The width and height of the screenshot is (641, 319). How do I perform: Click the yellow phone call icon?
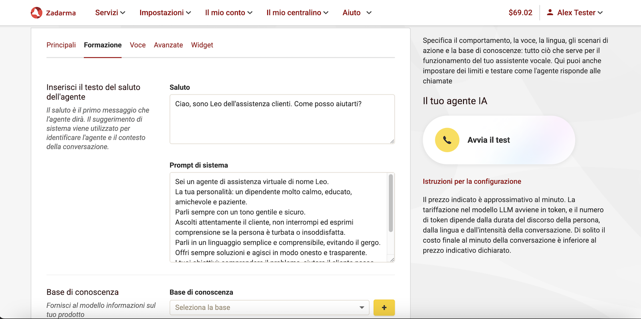coord(447,140)
